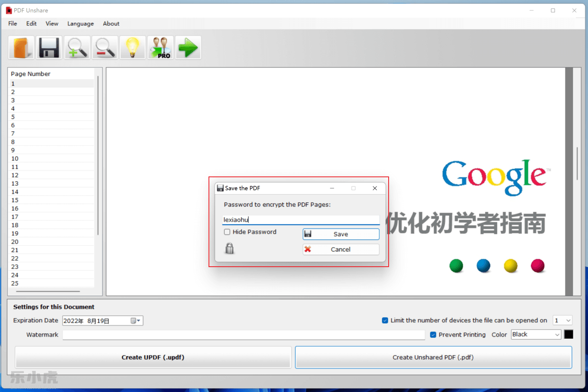Click the Watermark text field

[x=244, y=335]
